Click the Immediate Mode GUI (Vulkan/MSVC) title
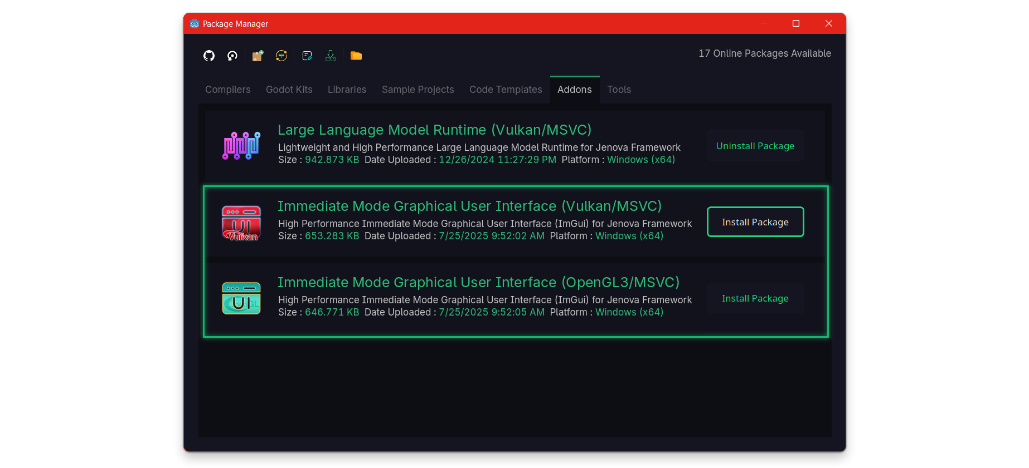Viewport: 1029px width, 468px height. pyautogui.click(x=469, y=206)
